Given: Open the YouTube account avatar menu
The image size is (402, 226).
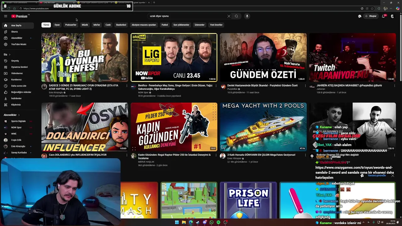Looking at the screenshot, I should [x=392, y=16].
